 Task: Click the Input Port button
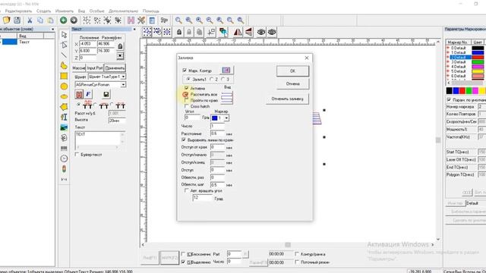pyautogui.click(x=94, y=67)
